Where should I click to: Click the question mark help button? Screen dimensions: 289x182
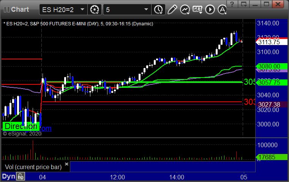coord(232,4)
